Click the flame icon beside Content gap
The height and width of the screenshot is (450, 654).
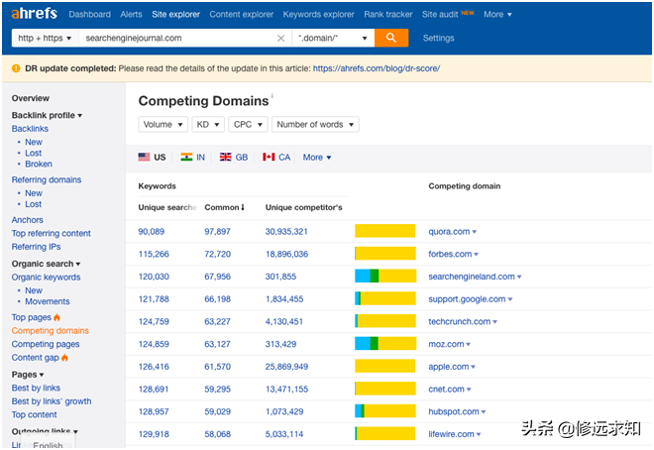(64, 358)
